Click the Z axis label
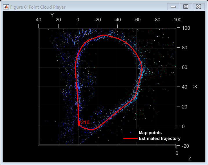This screenshot has width=208, height=165. (190, 158)
